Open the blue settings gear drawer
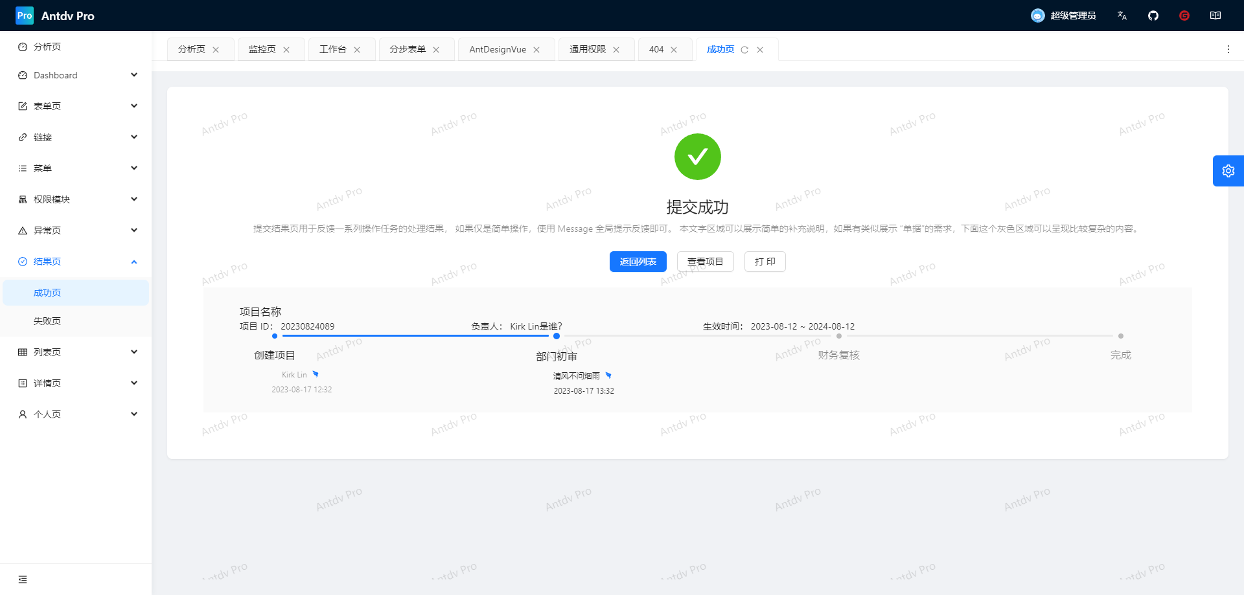Screen dimensions: 1244x595 tap(1228, 171)
